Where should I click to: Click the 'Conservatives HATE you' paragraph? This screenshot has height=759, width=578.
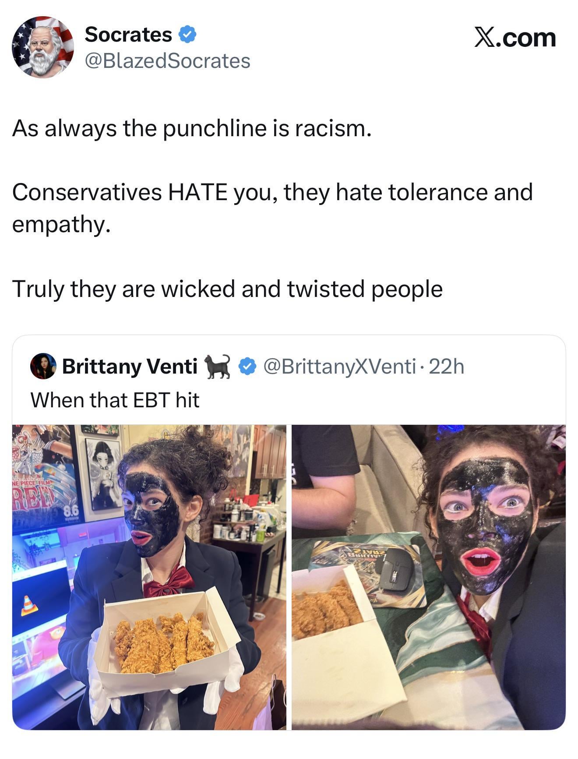click(272, 208)
